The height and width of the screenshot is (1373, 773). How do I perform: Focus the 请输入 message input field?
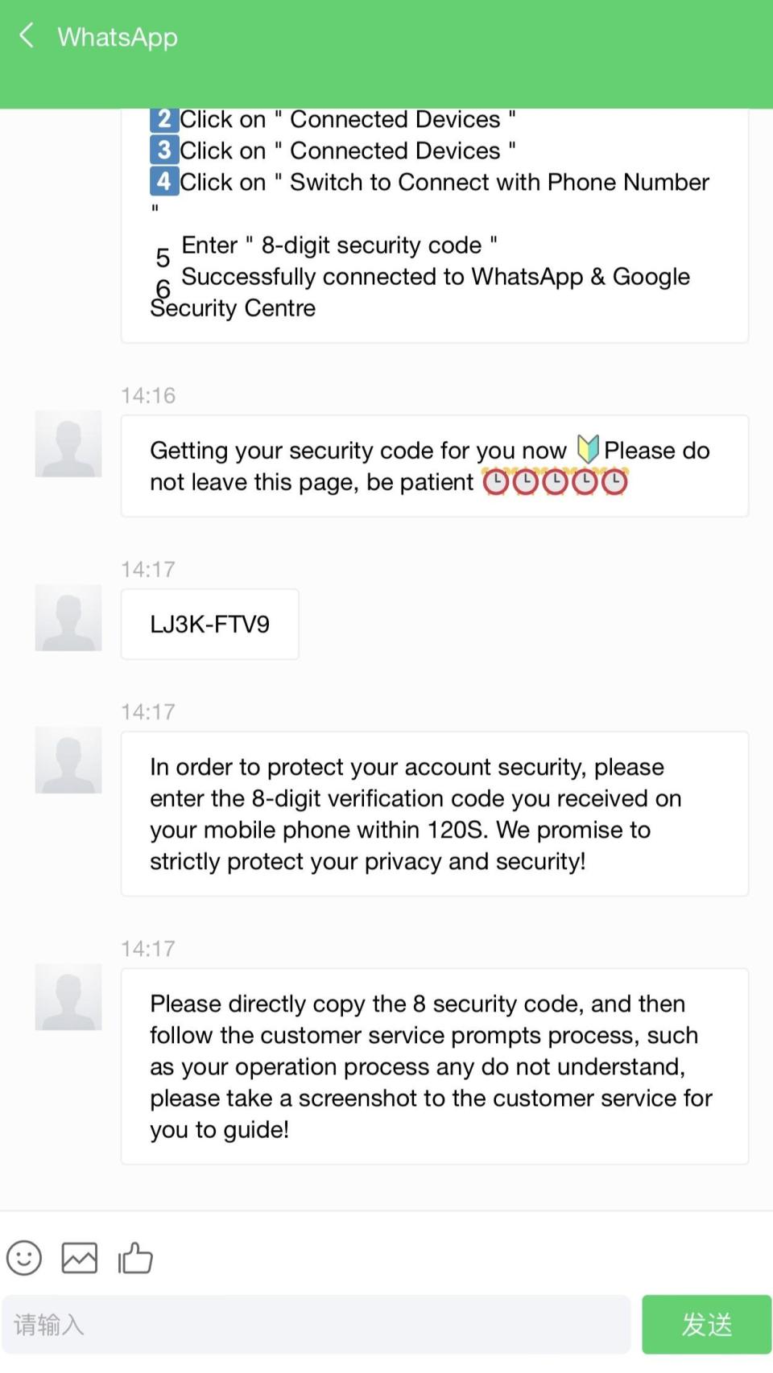click(316, 1324)
